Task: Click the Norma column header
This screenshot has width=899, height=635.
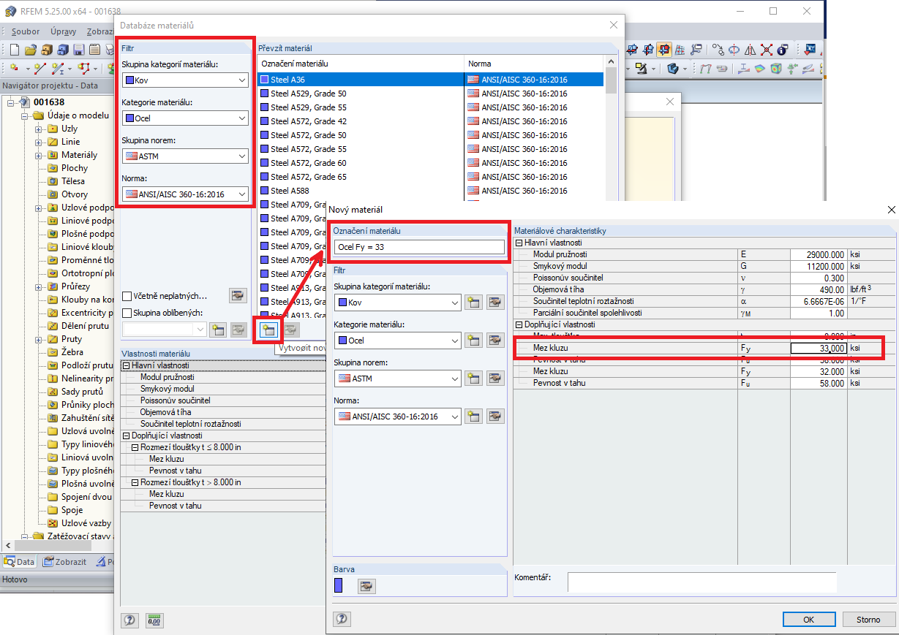Action: pyautogui.click(x=534, y=64)
